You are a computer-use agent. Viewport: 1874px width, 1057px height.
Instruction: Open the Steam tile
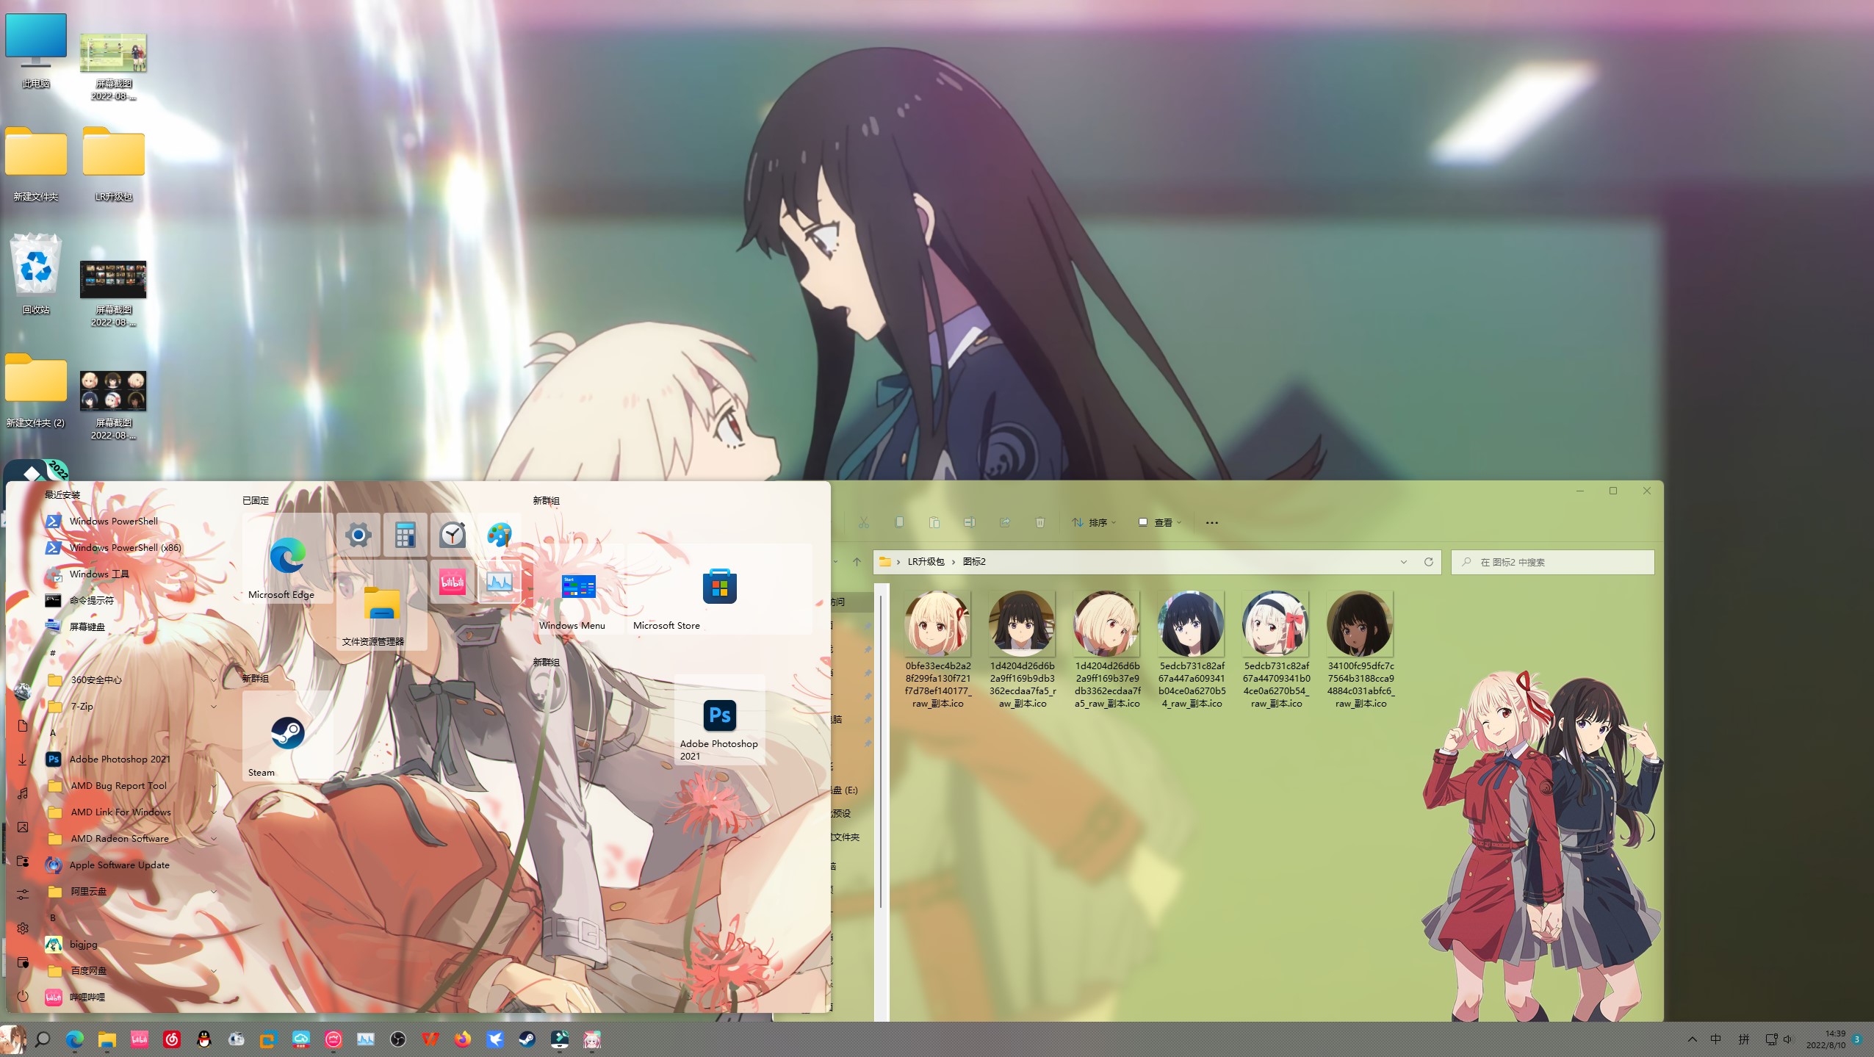[x=287, y=735]
